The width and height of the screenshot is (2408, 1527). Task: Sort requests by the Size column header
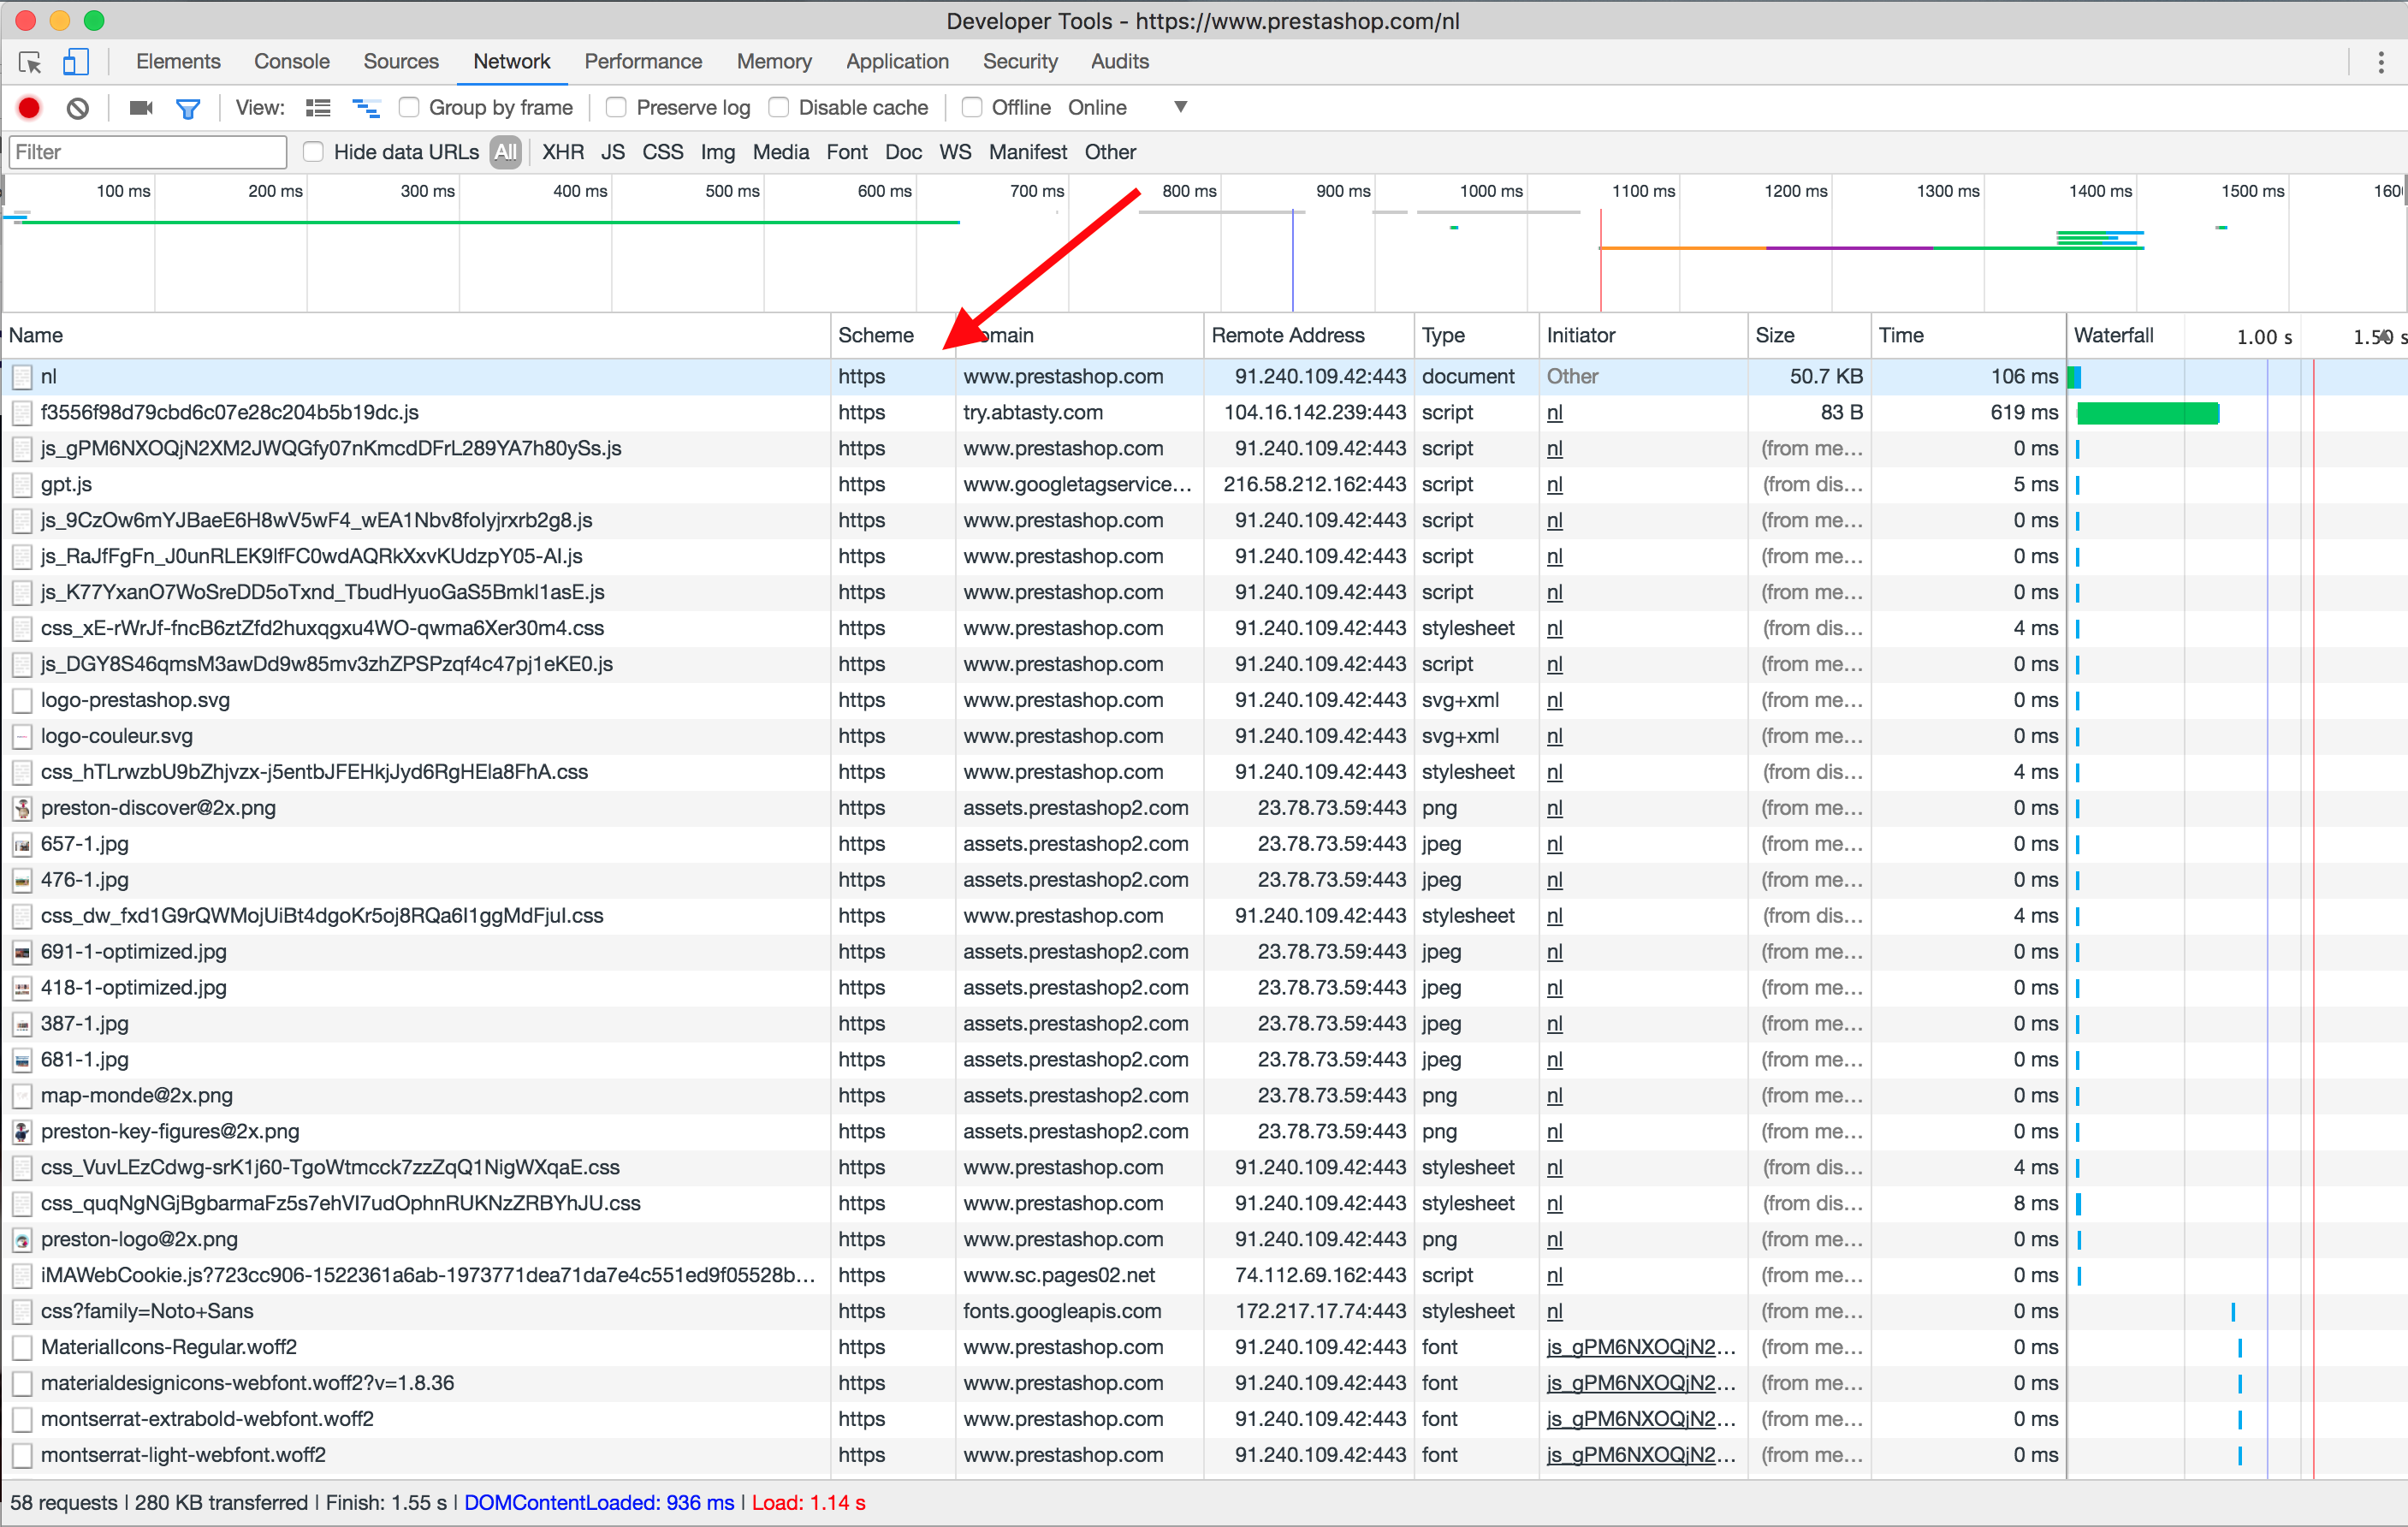[1775, 335]
